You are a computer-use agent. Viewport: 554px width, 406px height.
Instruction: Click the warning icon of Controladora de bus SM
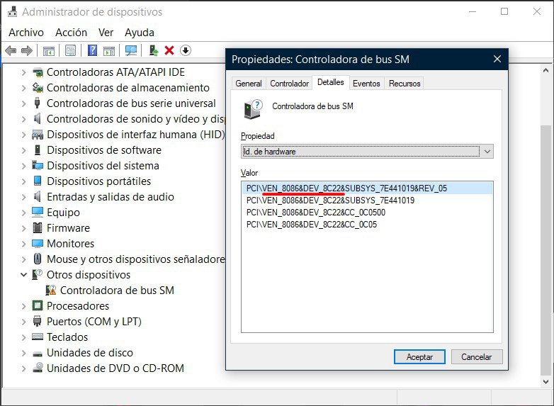tap(51, 290)
